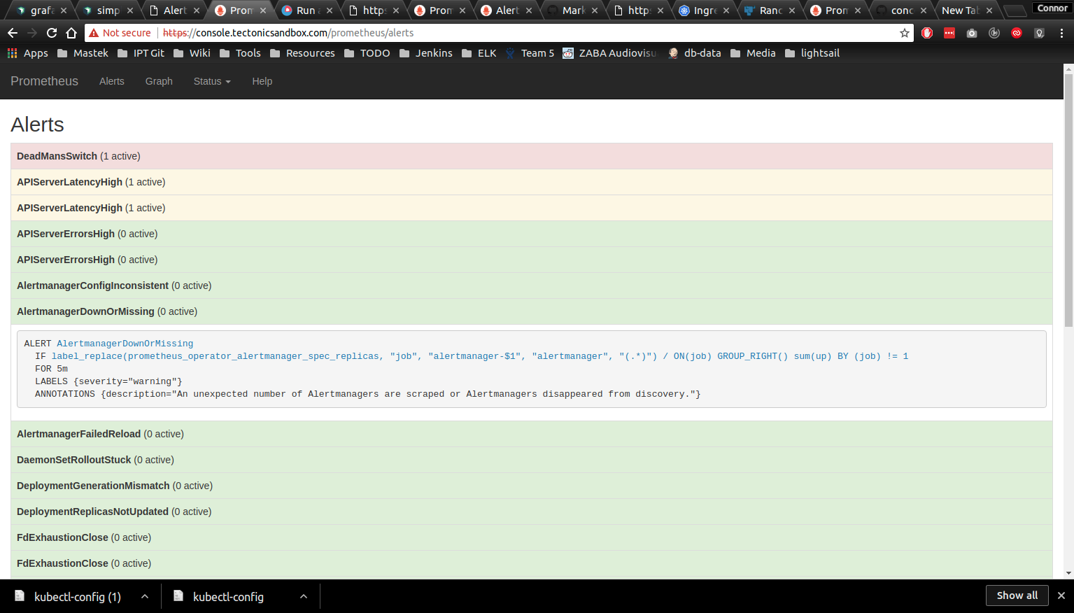
Task: Close the downloads bar
Action: click(1061, 596)
